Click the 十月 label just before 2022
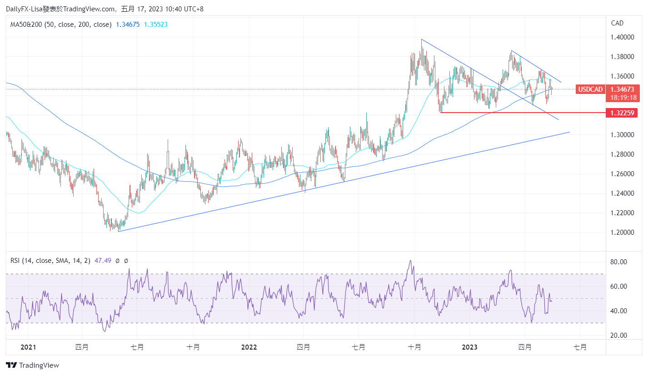The height and width of the screenshot is (375, 648). tap(193, 347)
